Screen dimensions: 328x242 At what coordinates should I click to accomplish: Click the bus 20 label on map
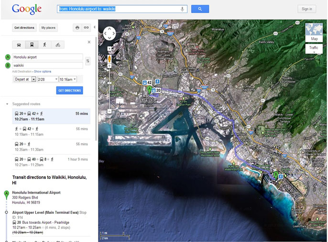pyautogui.click(x=156, y=90)
